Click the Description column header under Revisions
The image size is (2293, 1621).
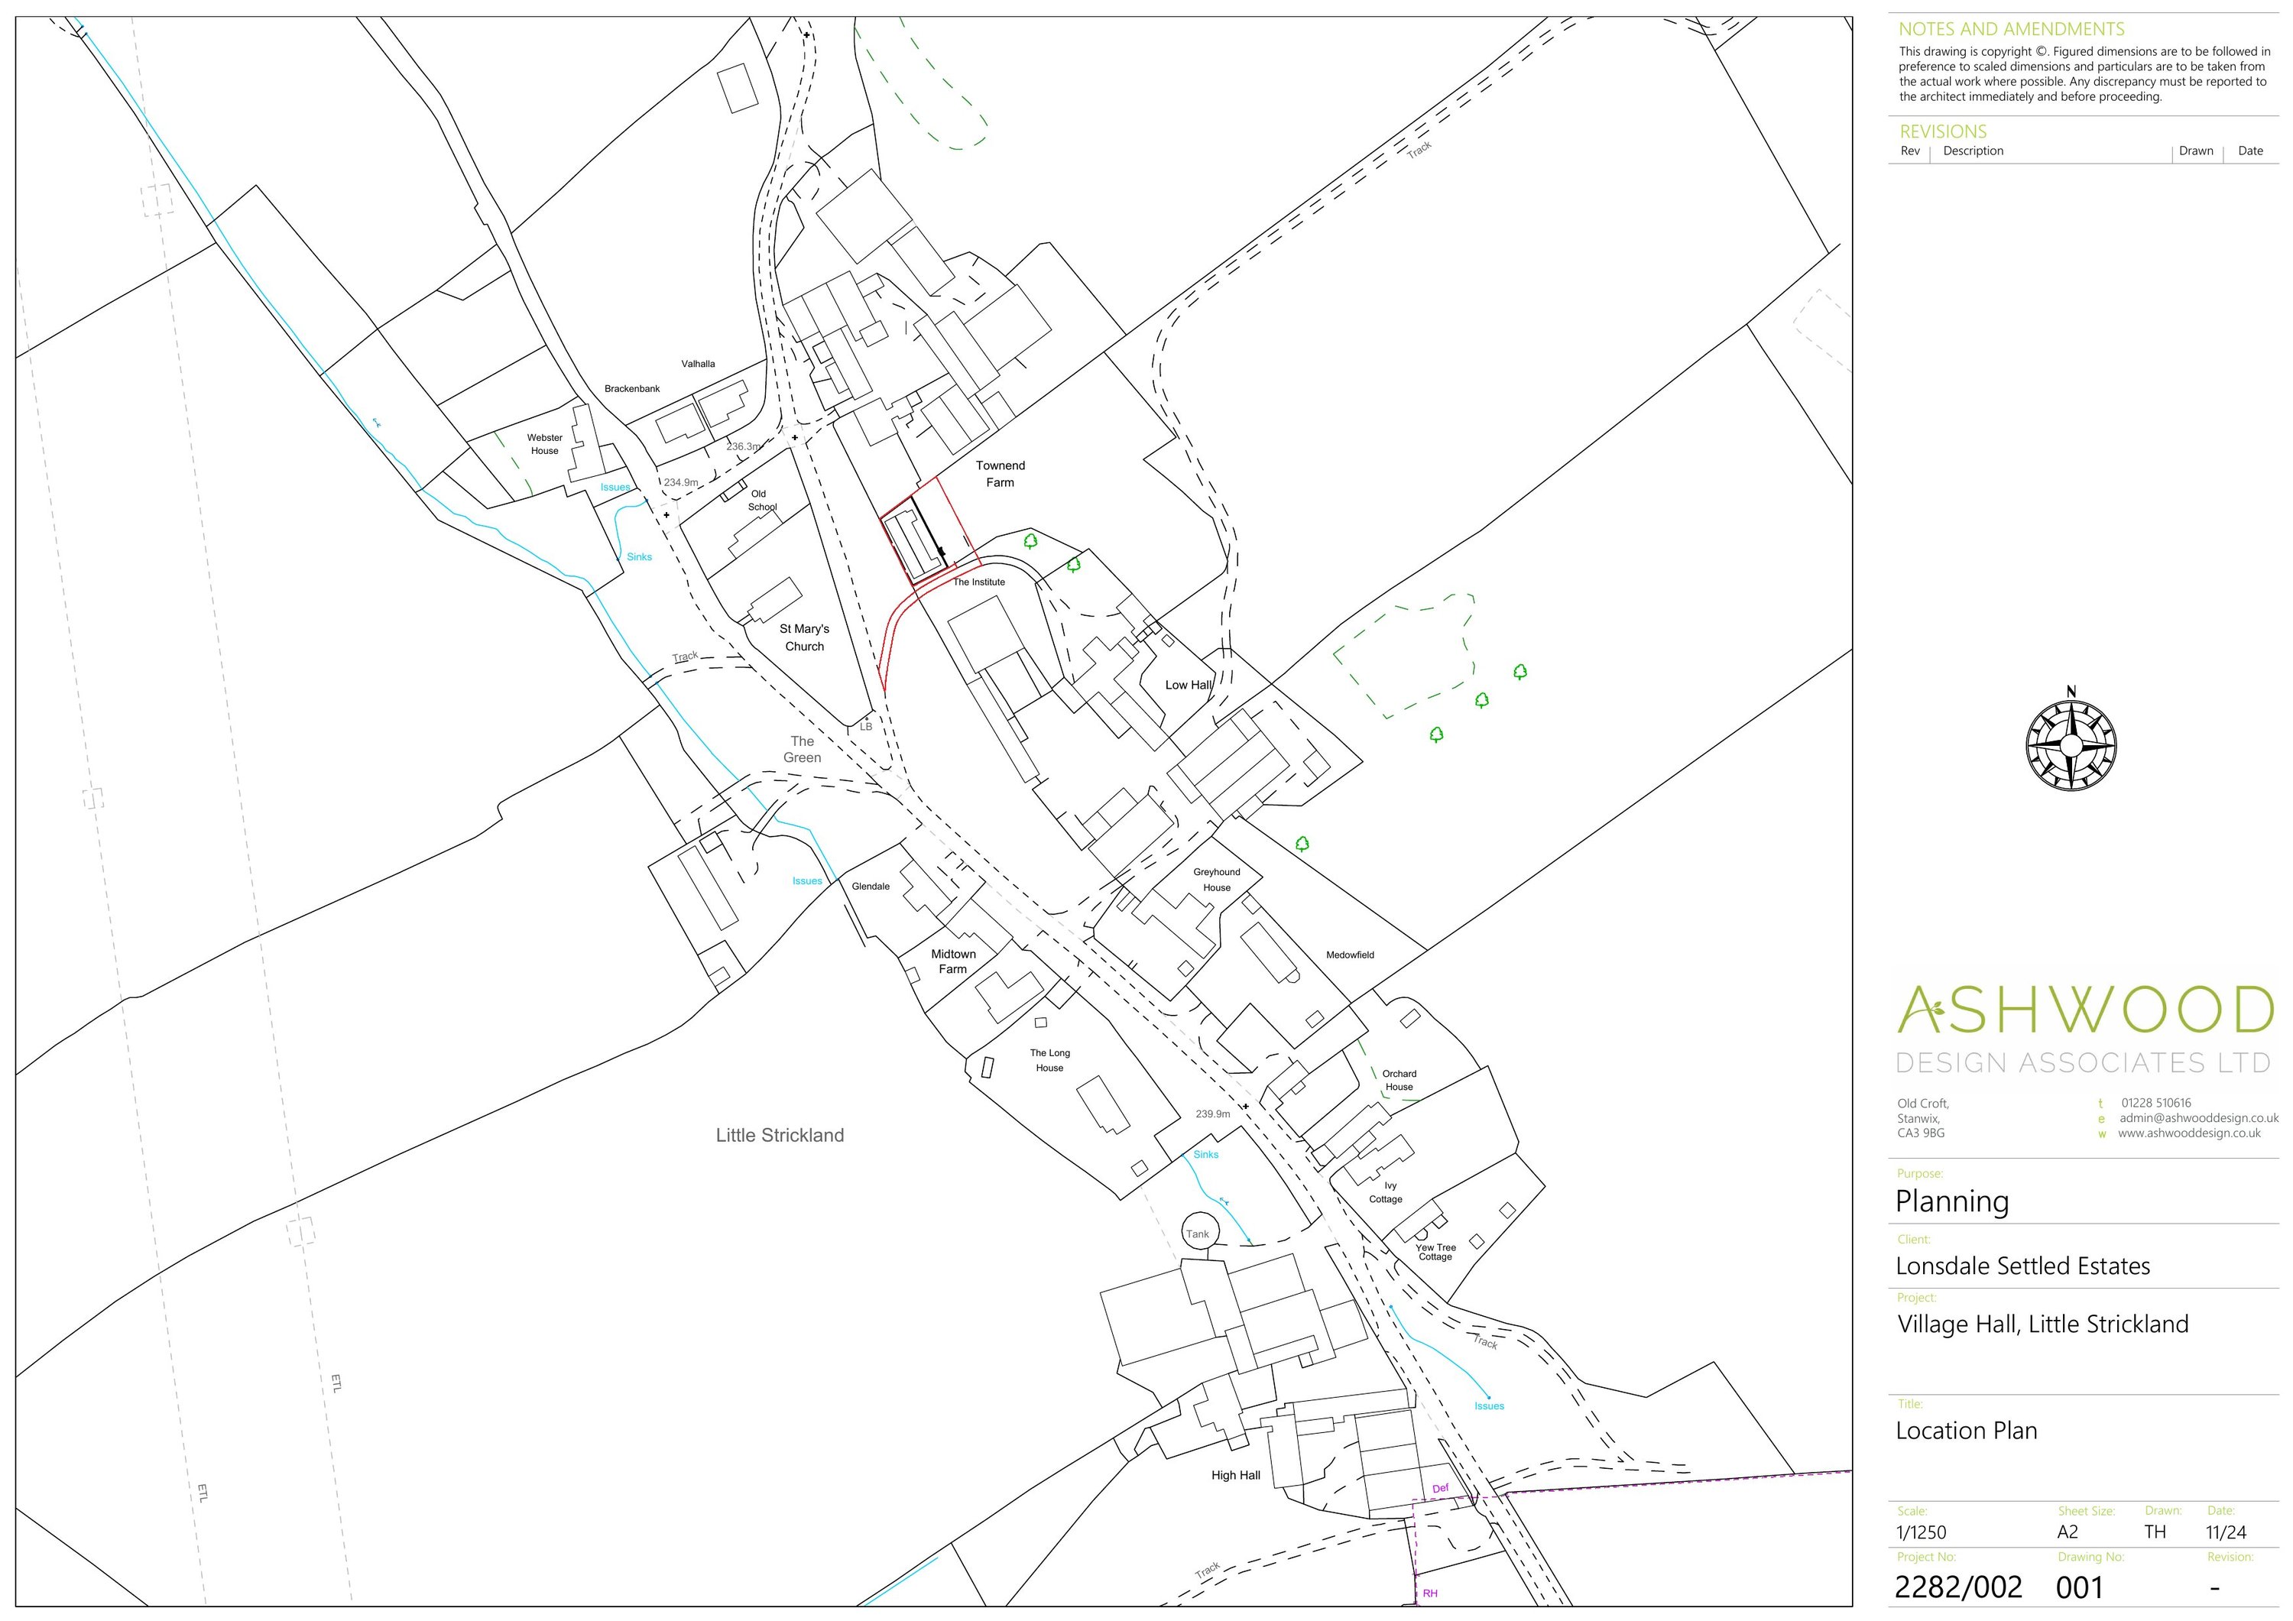point(1973,151)
